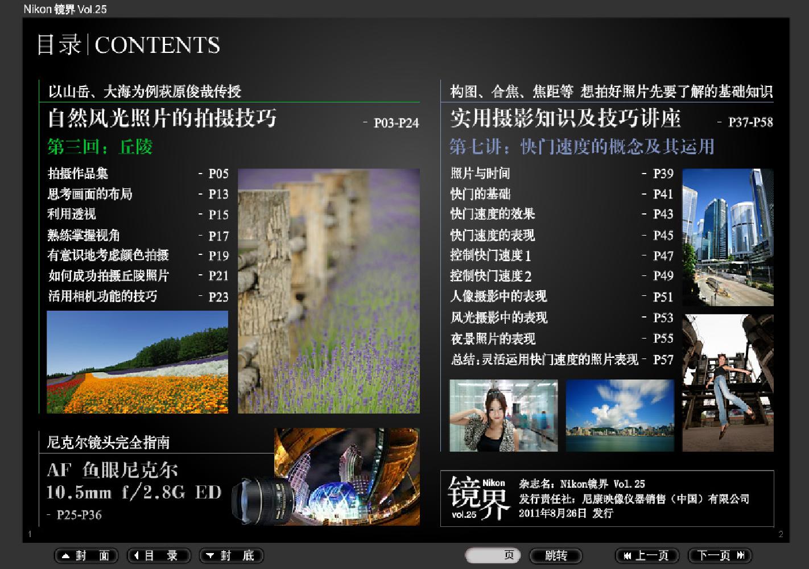Open entry 控制快门速度1 P47
Viewport: 809px width, 569px height.
click(562, 255)
